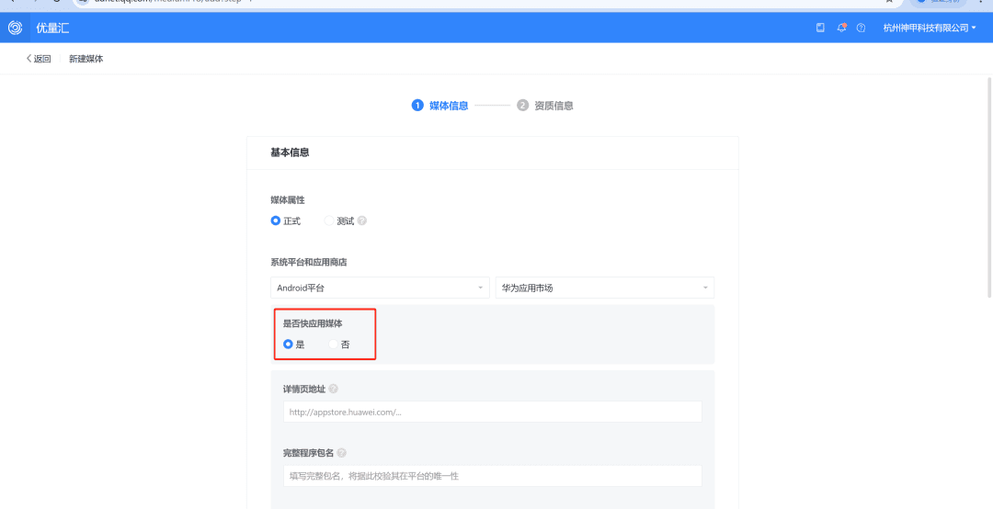Click the 详情页地址 URL input field
993x509 pixels.
pyautogui.click(x=492, y=412)
